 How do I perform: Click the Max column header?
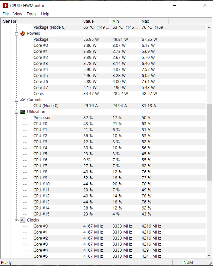click(154, 21)
